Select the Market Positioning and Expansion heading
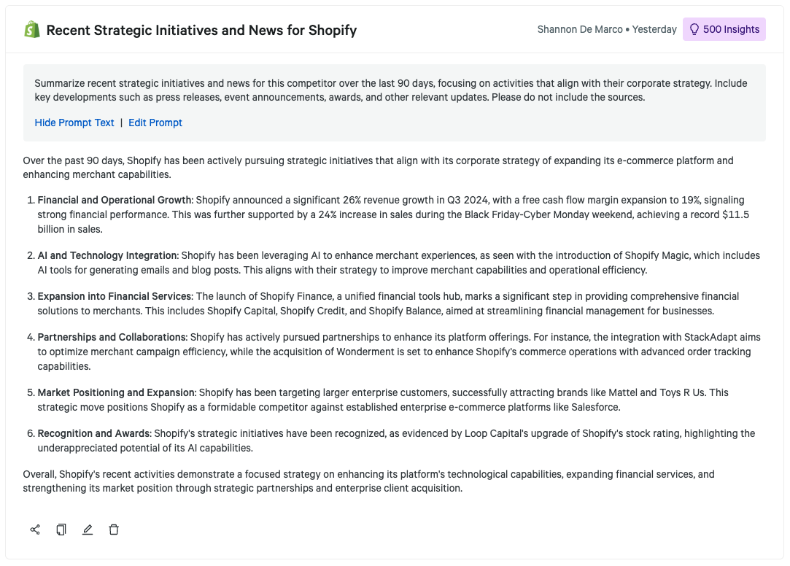 point(116,392)
